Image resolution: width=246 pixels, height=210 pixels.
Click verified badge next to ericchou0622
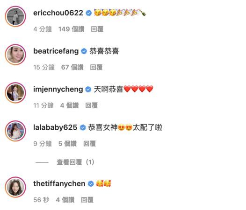[x=89, y=13]
